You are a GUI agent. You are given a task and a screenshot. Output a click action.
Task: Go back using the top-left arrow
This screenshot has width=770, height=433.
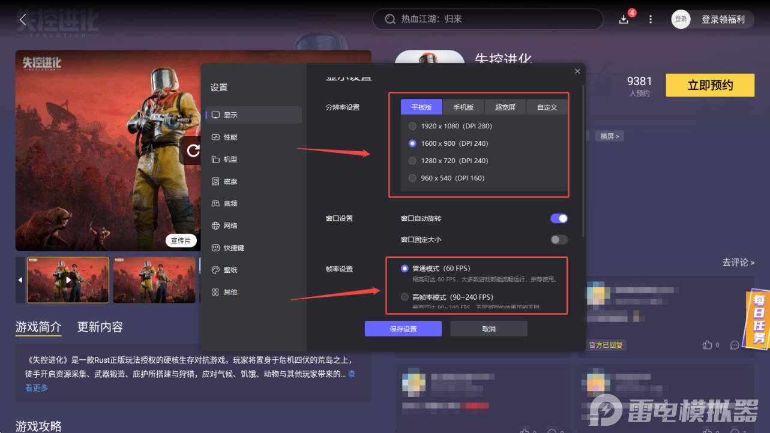(23, 19)
